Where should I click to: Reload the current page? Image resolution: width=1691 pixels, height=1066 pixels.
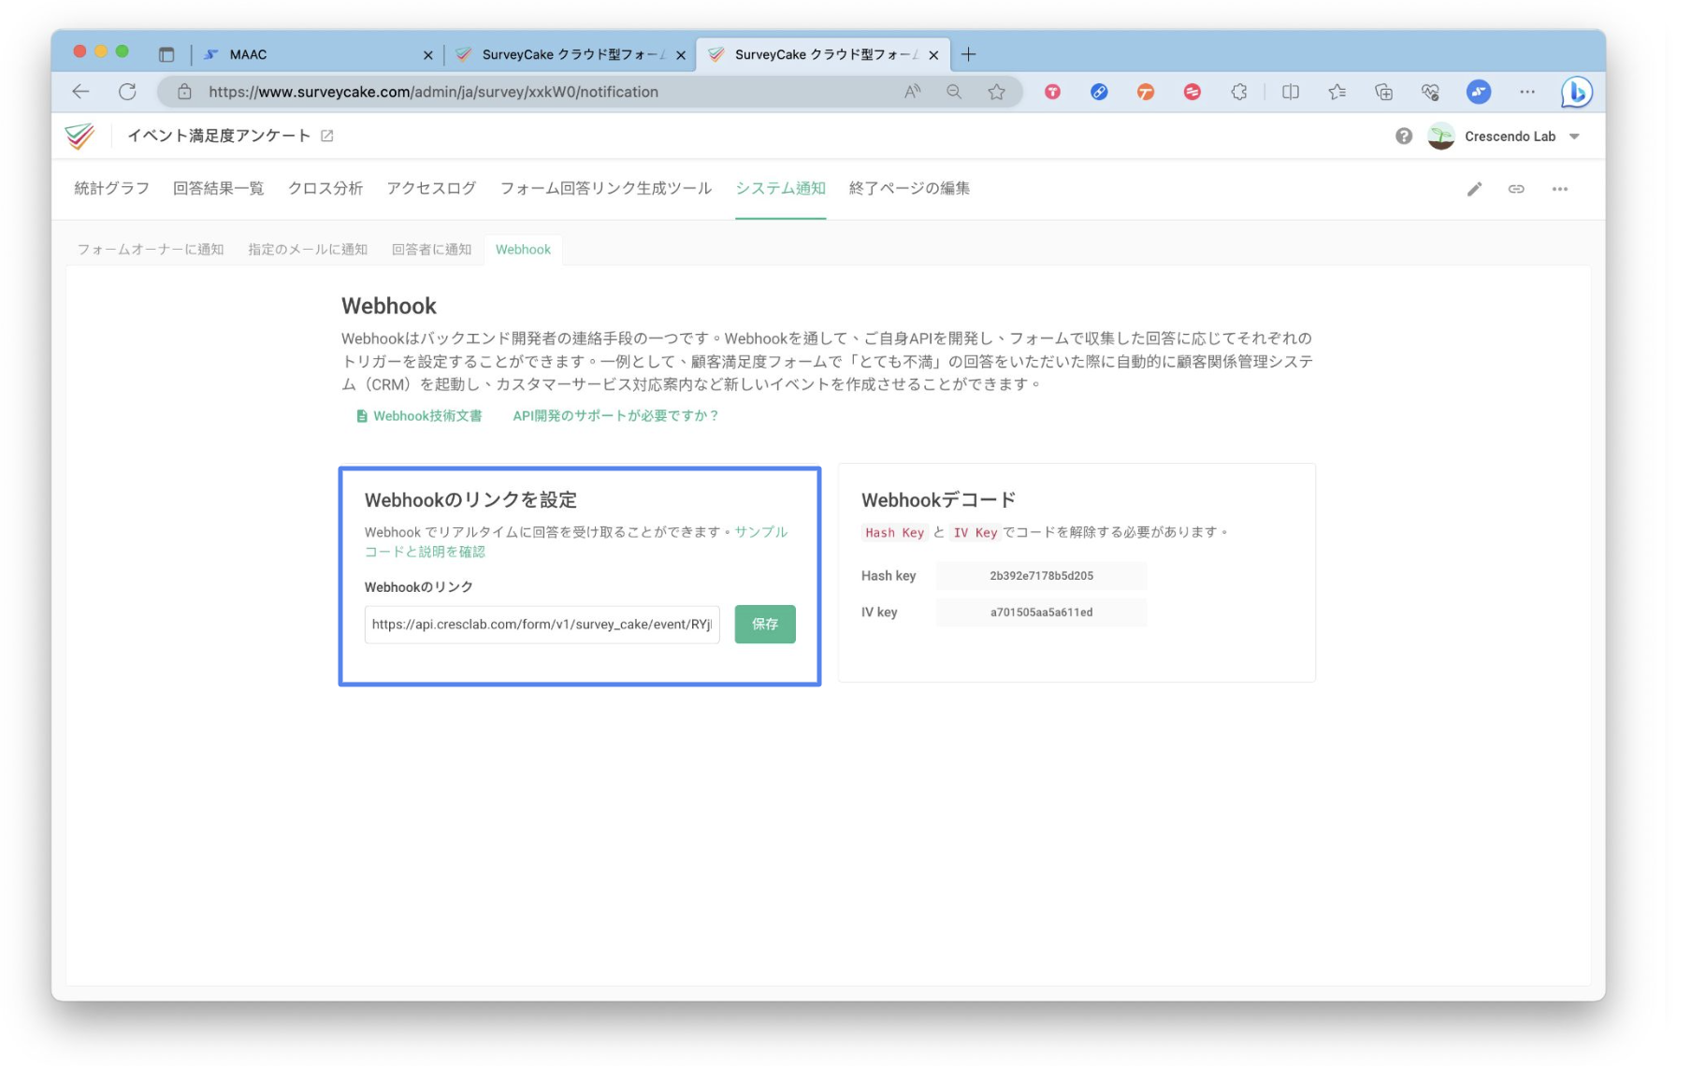coord(127,92)
